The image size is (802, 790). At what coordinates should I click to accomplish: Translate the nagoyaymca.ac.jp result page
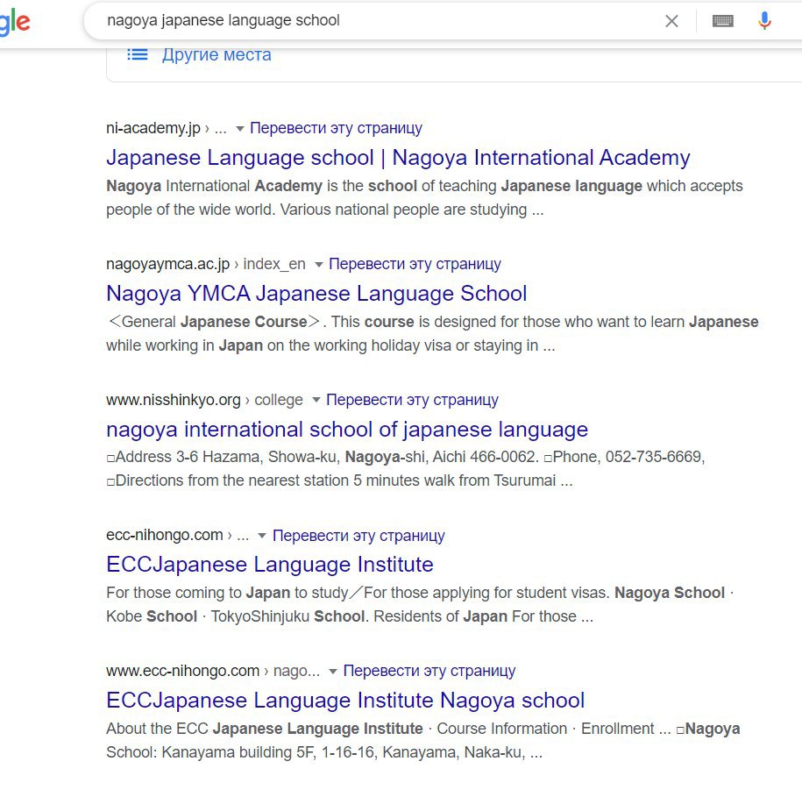[415, 264]
